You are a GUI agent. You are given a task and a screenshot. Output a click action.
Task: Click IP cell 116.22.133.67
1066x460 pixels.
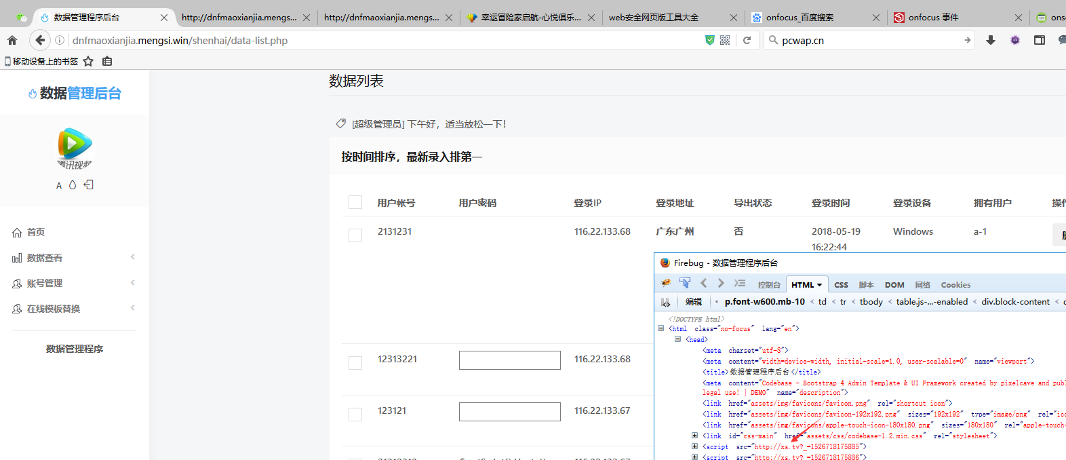coord(602,410)
